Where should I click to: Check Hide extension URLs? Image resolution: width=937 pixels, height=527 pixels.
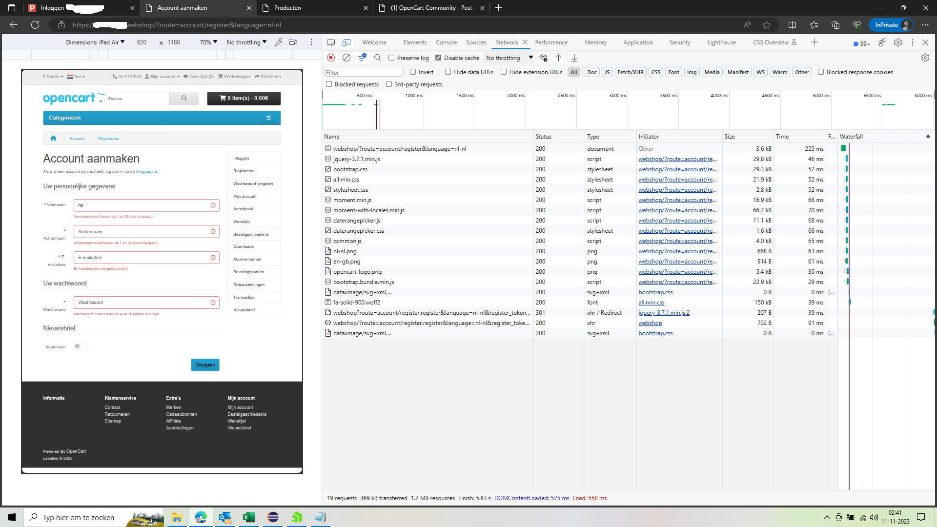504,72
